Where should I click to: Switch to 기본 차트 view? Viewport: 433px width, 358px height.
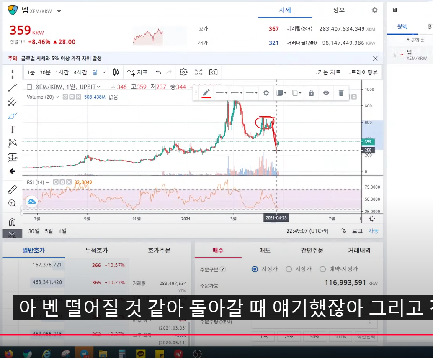click(x=329, y=72)
